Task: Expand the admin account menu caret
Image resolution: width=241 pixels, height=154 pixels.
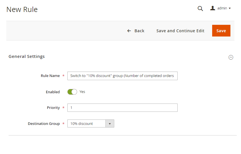Action: click(x=230, y=9)
